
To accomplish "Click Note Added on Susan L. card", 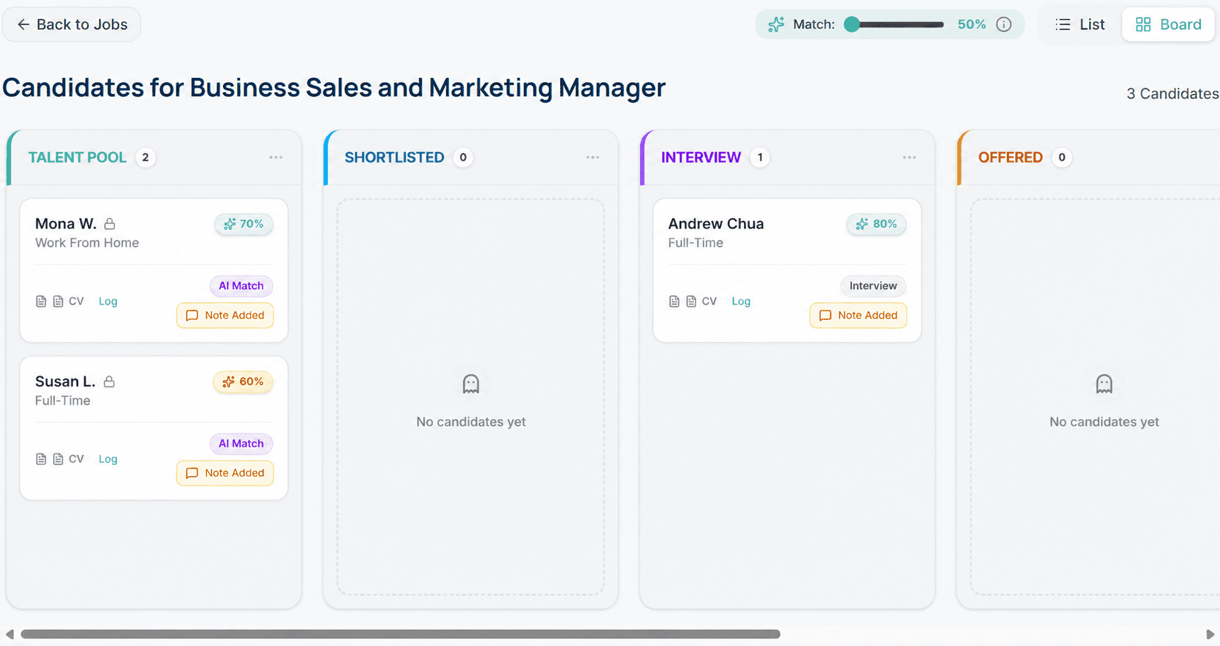I will coord(225,473).
